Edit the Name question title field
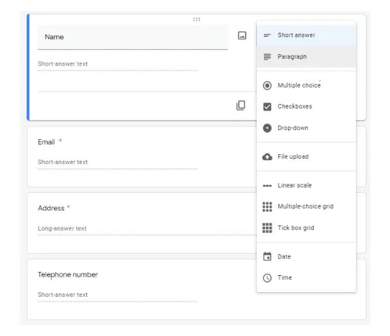Image resolution: width=390 pixels, height=336 pixels. click(x=133, y=37)
